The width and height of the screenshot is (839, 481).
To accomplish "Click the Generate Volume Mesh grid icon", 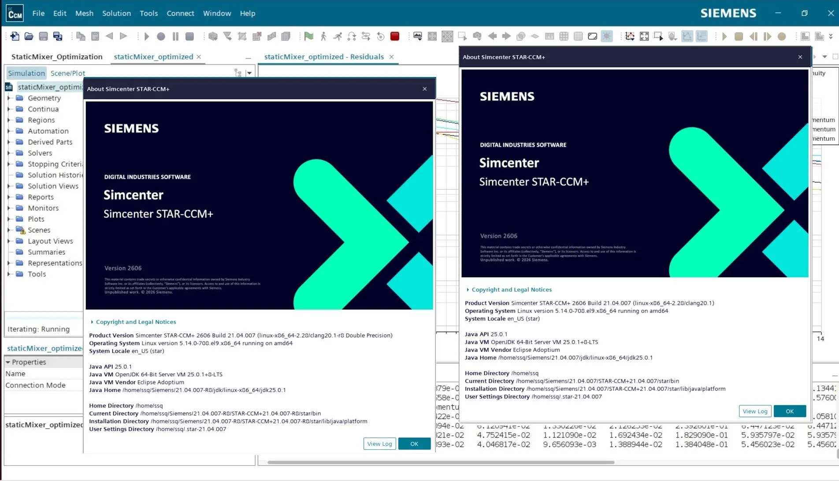I will pos(286,37).
